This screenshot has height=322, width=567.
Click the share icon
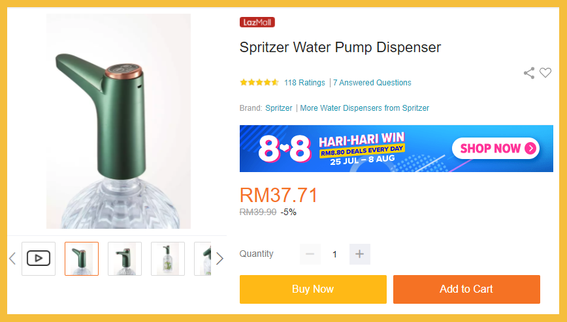coord(529,73)
